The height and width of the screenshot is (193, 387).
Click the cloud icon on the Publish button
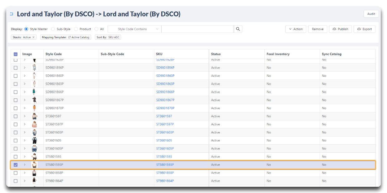pos(334,29)
